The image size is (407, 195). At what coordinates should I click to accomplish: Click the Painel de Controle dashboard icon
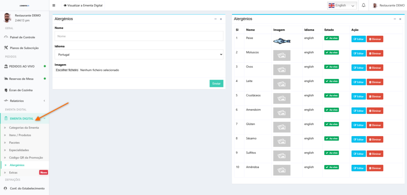(x=6, y=37)
